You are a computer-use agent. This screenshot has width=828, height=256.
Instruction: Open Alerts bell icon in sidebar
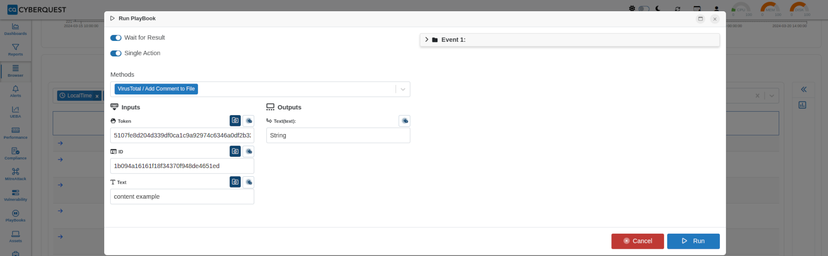[x=16, y=91]
